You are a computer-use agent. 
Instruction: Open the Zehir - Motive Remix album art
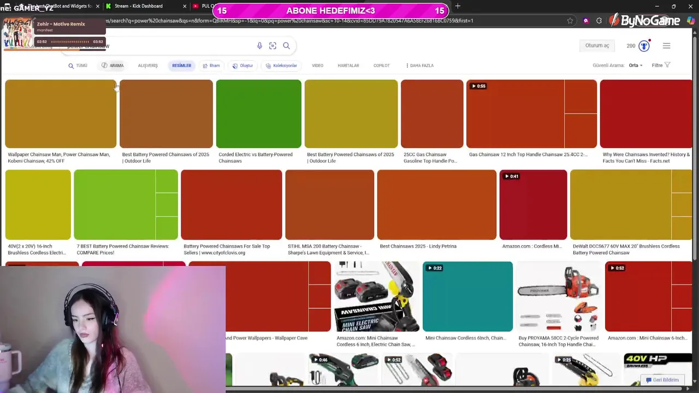18,33
